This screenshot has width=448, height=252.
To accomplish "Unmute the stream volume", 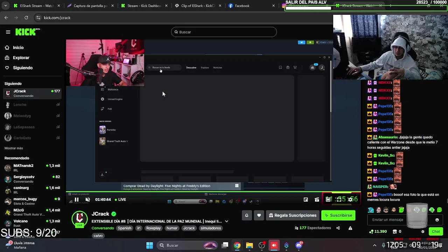I will (87, 199).
